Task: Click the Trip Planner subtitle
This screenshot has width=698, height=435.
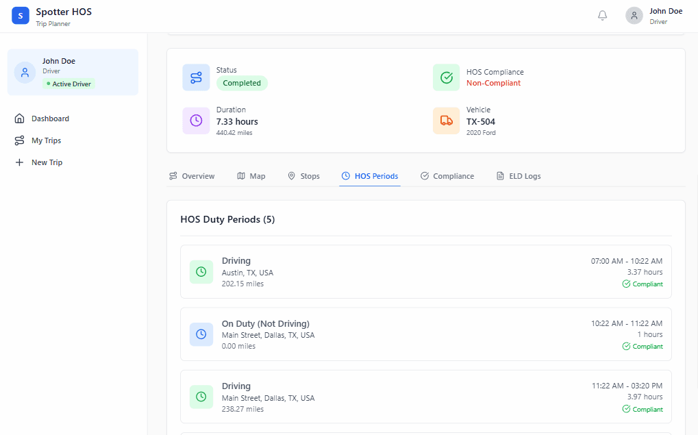Action: coord(53,24)
